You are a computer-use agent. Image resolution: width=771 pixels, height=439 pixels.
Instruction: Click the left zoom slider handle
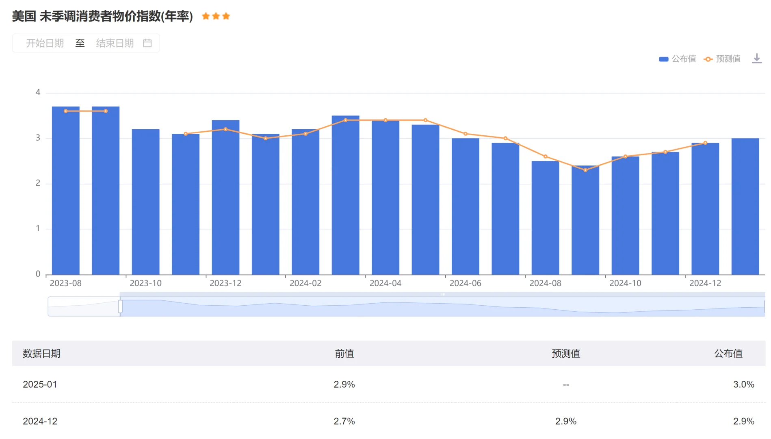pyautogui.click(x=120, y=306)
